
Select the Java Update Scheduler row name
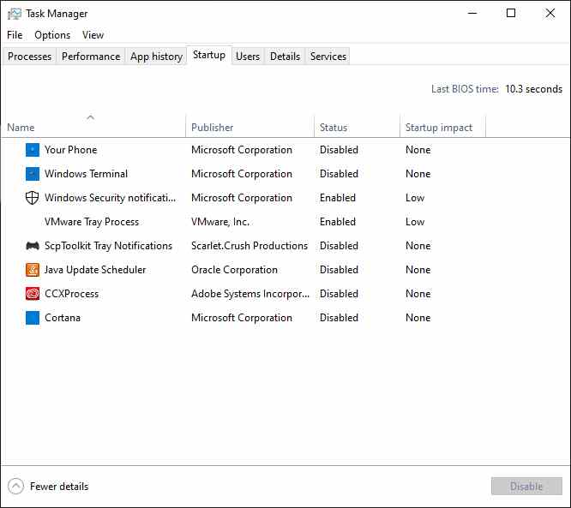(x=95, y=270)
